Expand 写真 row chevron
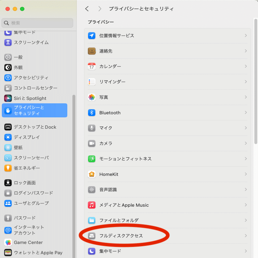258x258 pixels. pos(246,97)
